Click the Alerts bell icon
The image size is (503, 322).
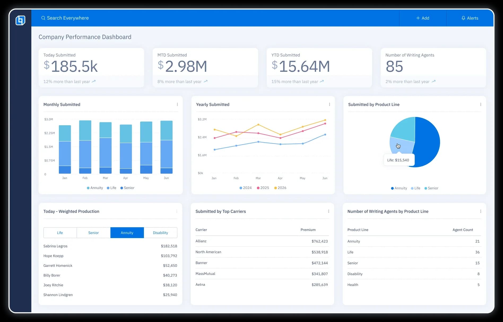click(463, 18)
